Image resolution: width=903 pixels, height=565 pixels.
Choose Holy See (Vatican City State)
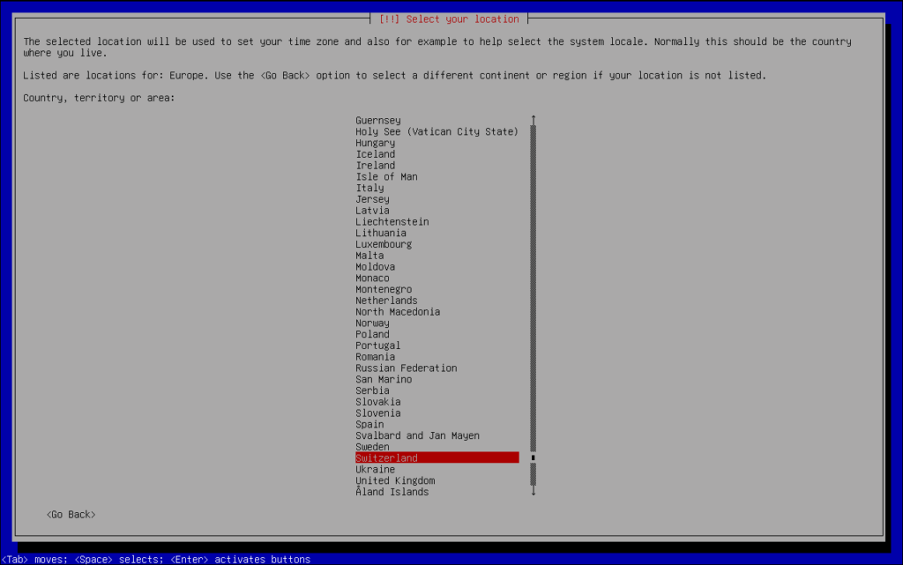(437, 132)
